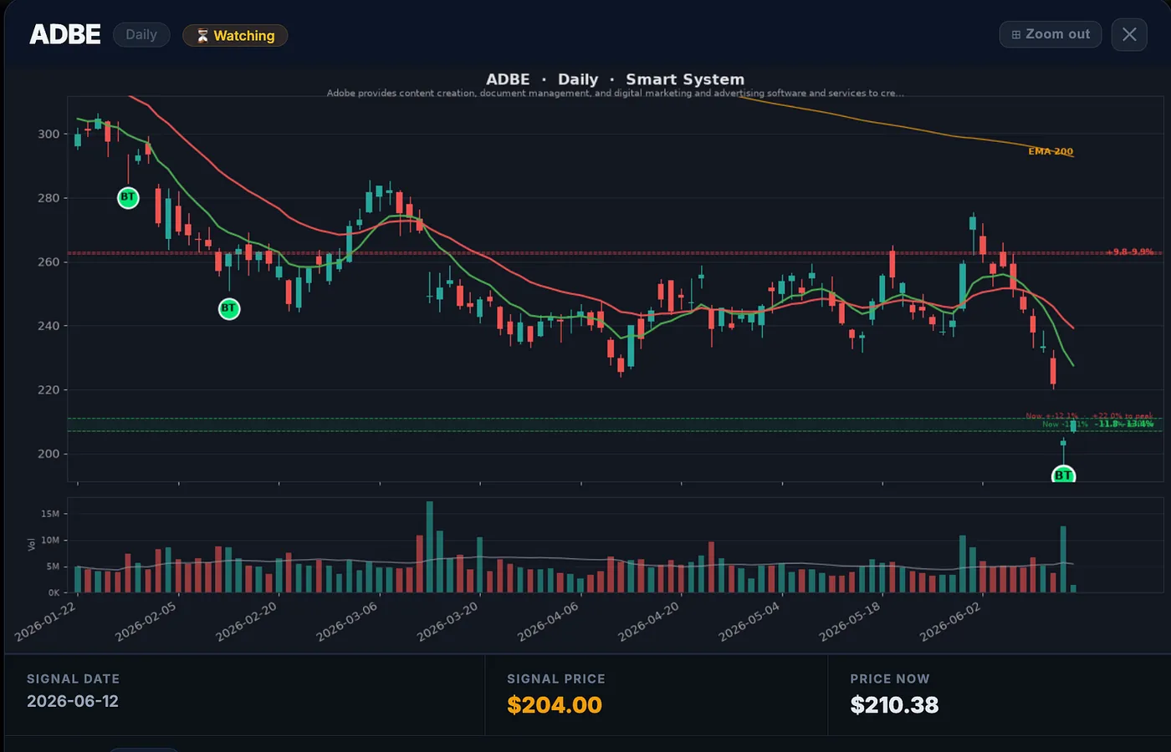This screenshot has height=752, width=1171.
Task: Click the ADBE ticker heading
Action: pos(65,34)
